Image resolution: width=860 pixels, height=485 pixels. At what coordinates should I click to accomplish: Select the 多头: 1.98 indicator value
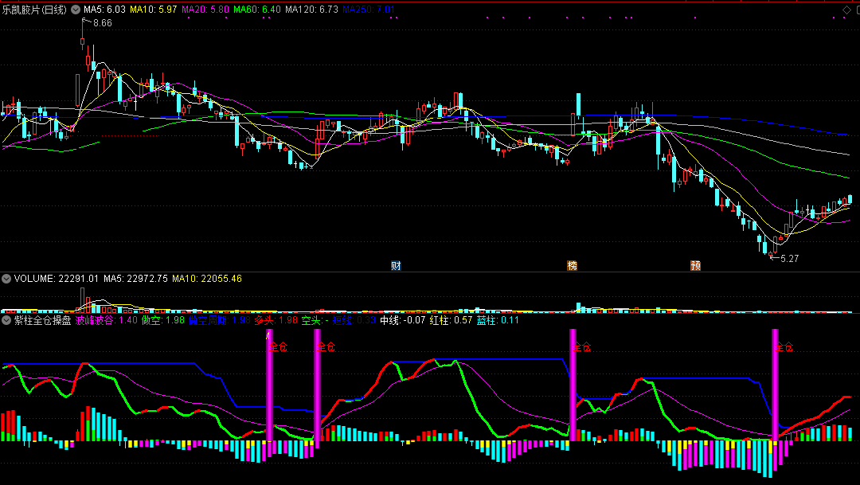coord(276,320)
